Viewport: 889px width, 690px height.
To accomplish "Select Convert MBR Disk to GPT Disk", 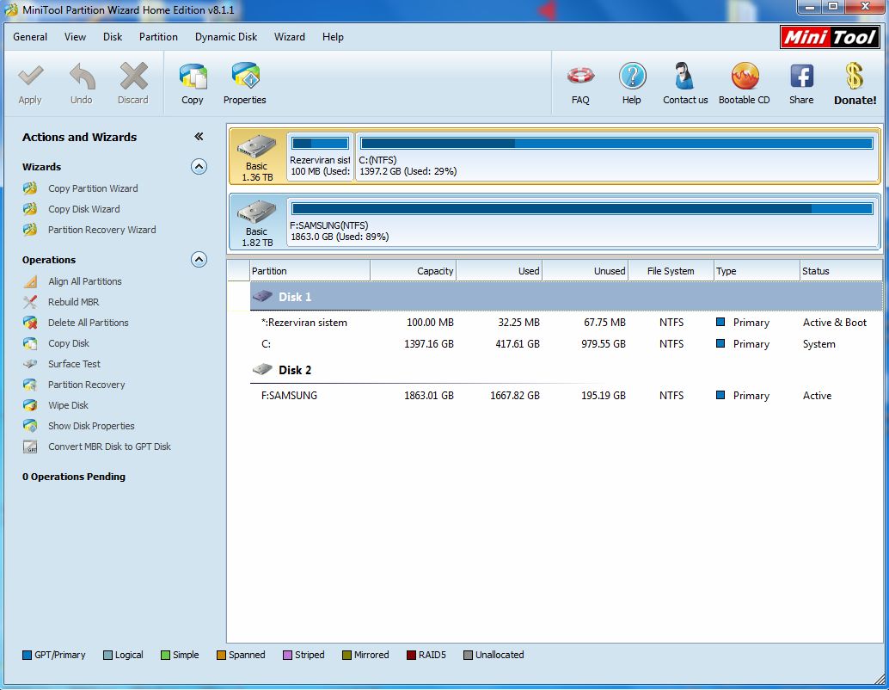I will point(109,447).
